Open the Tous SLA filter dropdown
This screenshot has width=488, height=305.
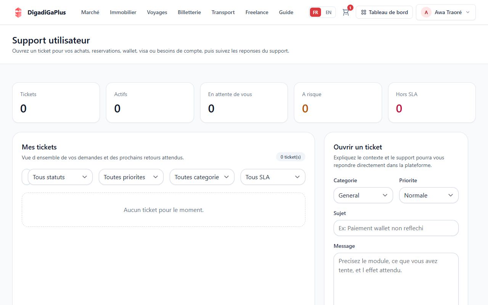click(273, 177)
